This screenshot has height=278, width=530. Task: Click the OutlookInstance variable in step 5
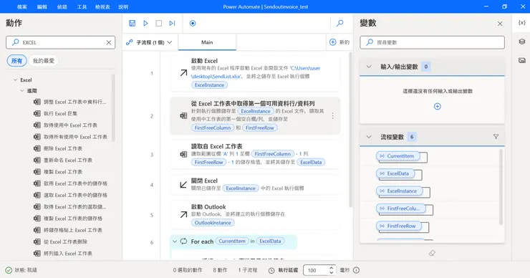pos(213,223)
